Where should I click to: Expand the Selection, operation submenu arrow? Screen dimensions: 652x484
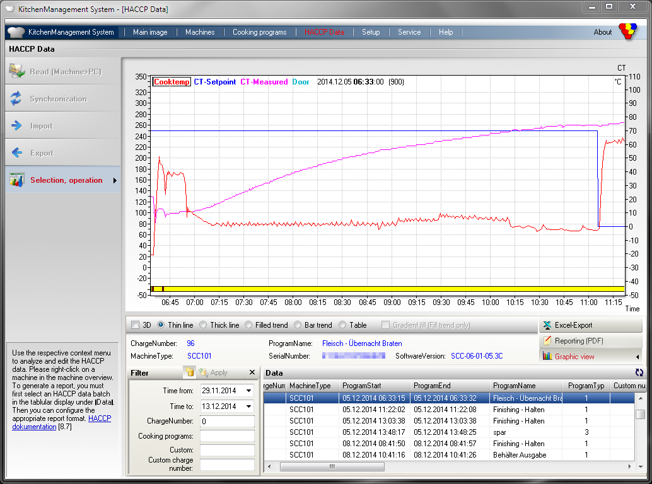(x=115, y=181)
